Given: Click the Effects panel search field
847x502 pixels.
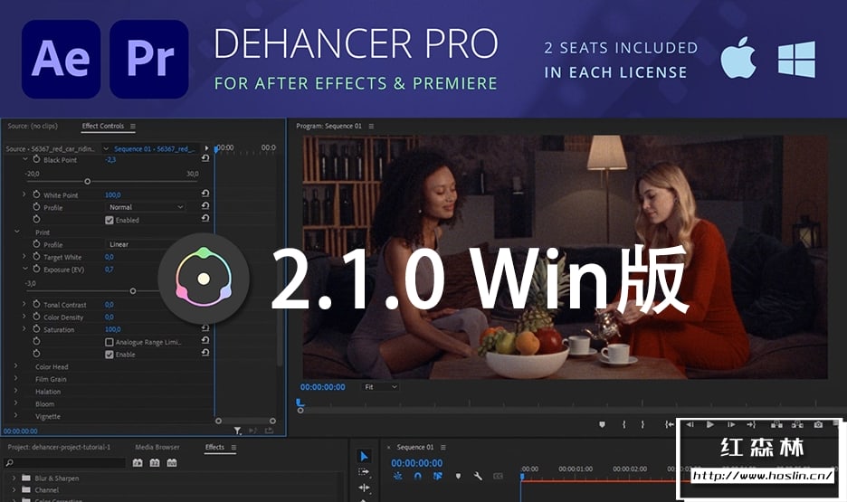Looking at the screenshot, I should click(x=64, y=462).
